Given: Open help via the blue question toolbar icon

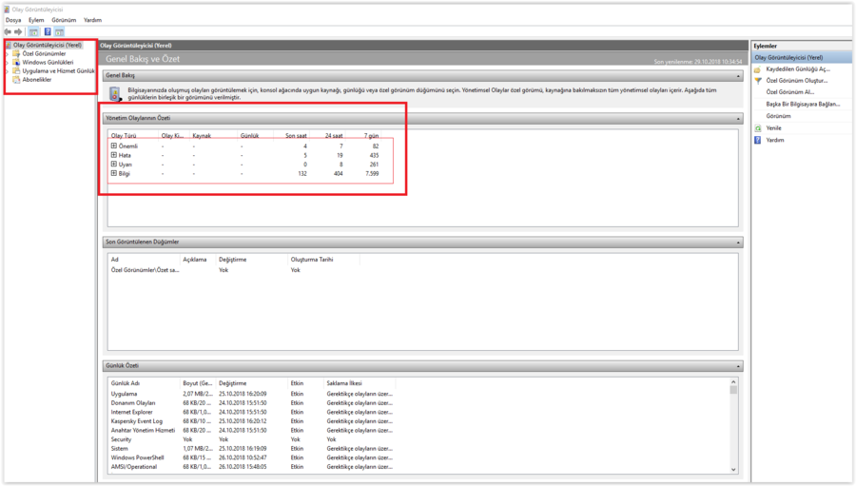Looking at the screenshot, I should tap(48, 31).
